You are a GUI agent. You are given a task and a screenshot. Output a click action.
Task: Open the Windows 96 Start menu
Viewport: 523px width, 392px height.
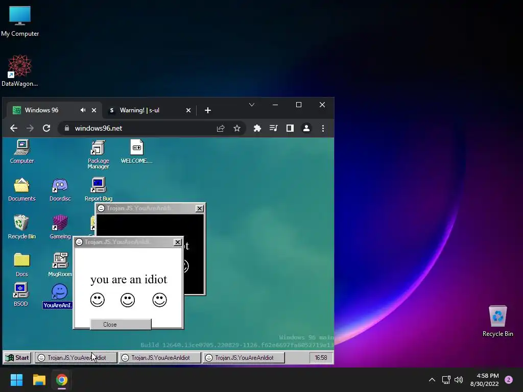coord(17,358)
